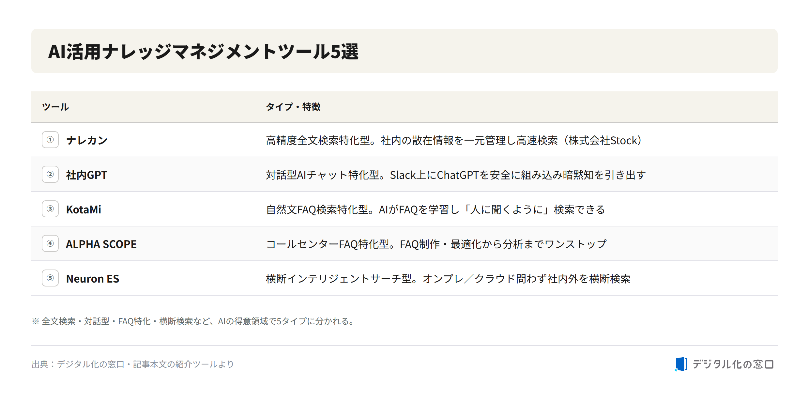Screen dimensions: 809x402
Task: Click the タイプ・特徴 column header
Action: [x=293, y=107]
